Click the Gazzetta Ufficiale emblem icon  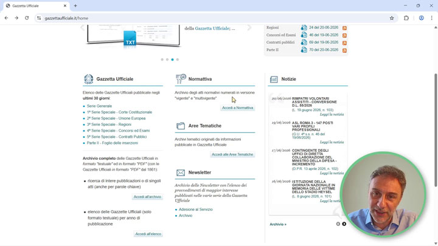[89, 79]
